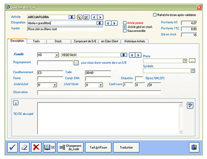Screen dimensions: 207x159
Task: Close the Gestion Articles window
Action: click(x=199, y=7)
